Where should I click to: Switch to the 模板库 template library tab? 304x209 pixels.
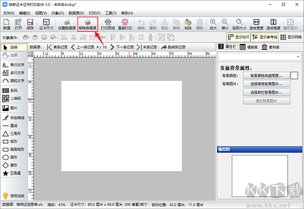[x=249, y=47]
